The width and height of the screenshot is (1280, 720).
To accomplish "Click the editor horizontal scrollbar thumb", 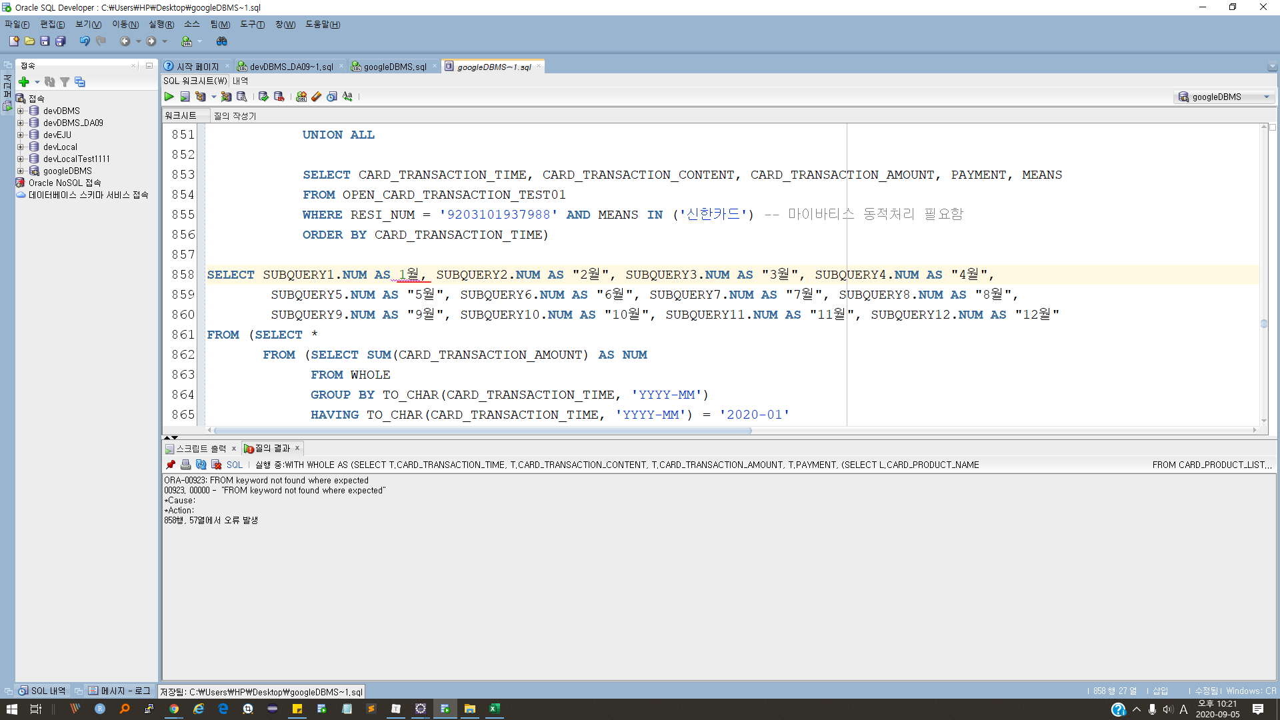I will click(x=482, y=431).
